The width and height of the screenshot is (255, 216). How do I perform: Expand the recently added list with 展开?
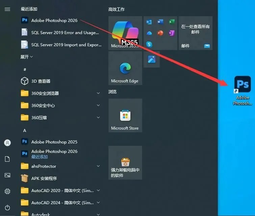(26, 57)
